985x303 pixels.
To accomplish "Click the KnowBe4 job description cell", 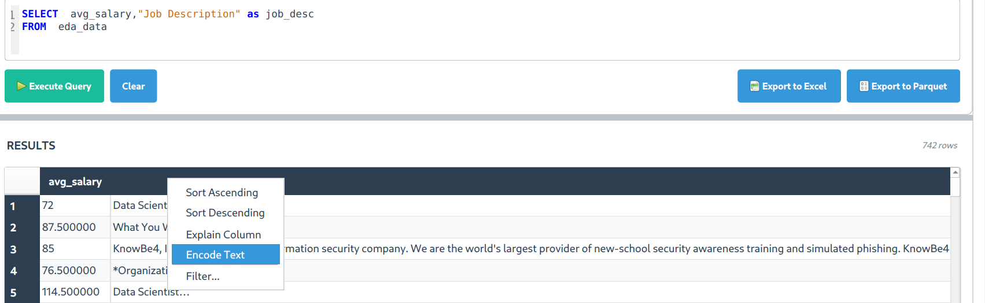I will pos(578,249).
